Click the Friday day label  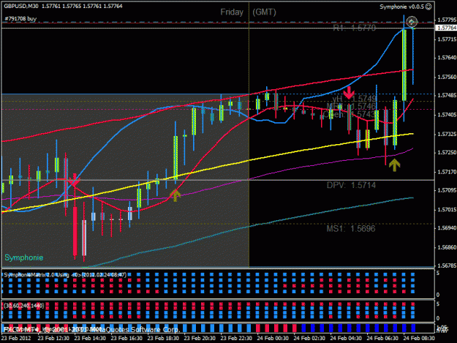(232, 12)
